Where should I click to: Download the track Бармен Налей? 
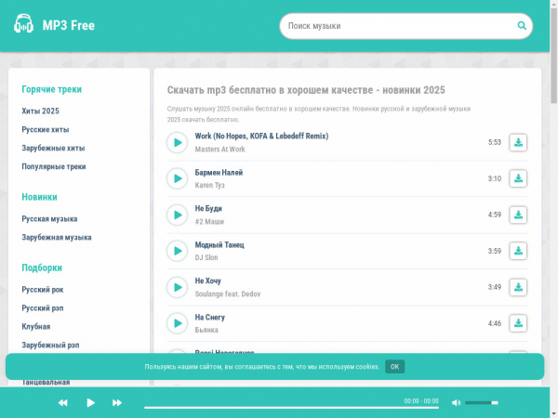click(518, 178)
